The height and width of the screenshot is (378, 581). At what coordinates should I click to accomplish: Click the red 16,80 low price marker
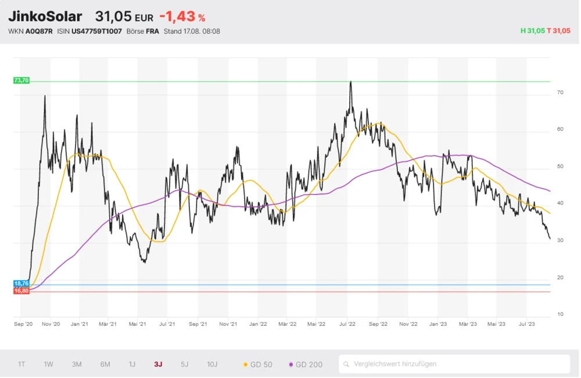[x=21, y=290]
